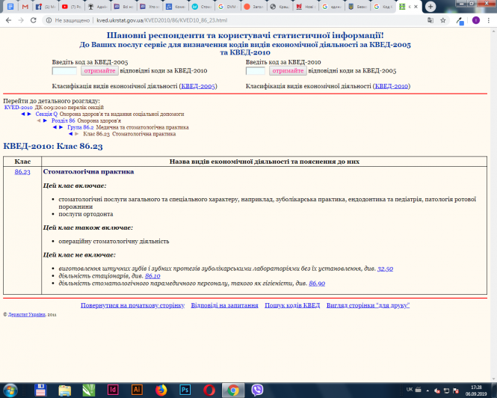Launch Adobe InDesign from the taskbar

coord(113,389)
